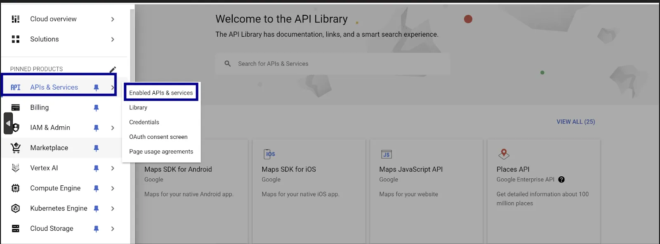This screenshot has height=244, width=660.
Task: Click the black left-arrow collapse handle
Action: coord(8,123)
